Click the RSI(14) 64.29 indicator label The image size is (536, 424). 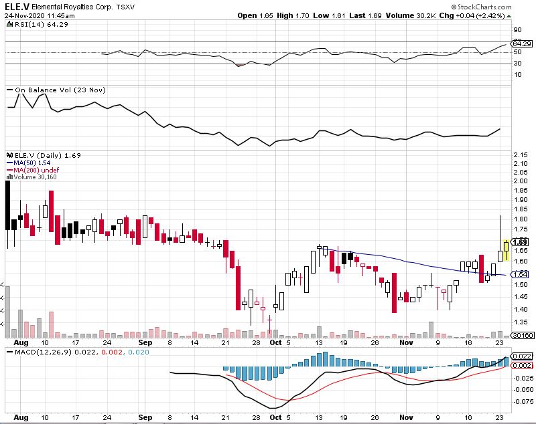(41, 25)
